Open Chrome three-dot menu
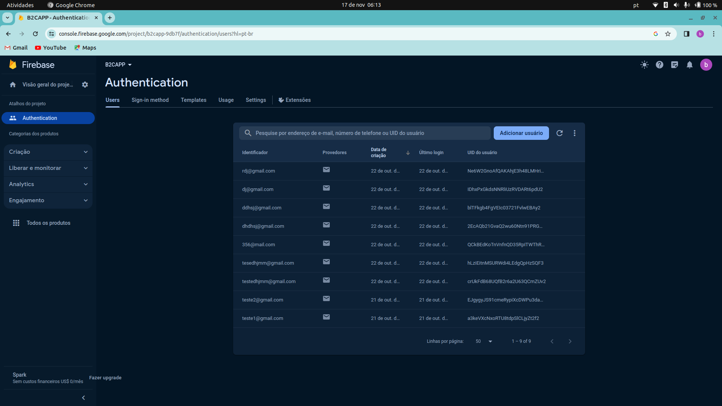Viewport: 722px width, 406px height. [x=714, y=34]
